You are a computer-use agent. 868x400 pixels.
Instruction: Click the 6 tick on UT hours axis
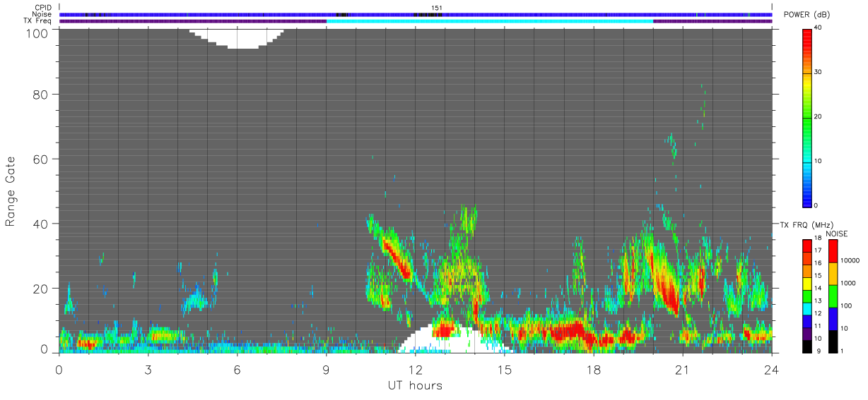coord(237,370)
